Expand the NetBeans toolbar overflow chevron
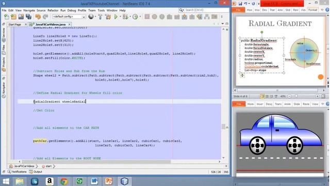 (222, 17)
